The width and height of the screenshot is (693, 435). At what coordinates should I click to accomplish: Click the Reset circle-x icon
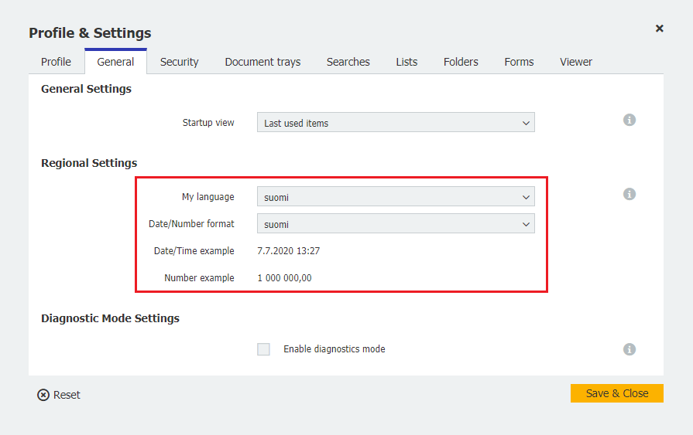(x=43, y=395)
